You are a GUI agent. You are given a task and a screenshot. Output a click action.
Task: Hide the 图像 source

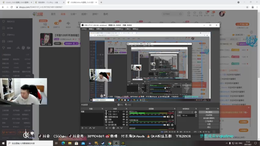123,119
